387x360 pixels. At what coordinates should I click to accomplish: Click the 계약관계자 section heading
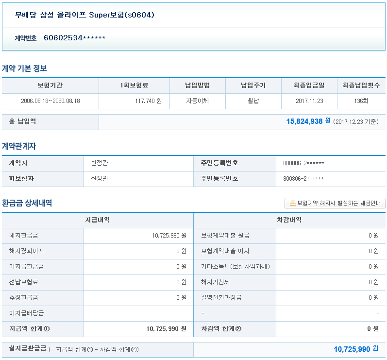pos(19,146)
